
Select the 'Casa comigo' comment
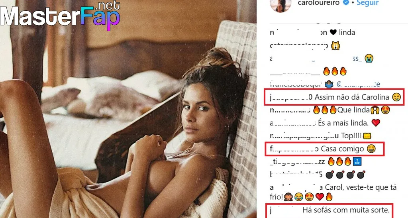[x=324, y=149]
